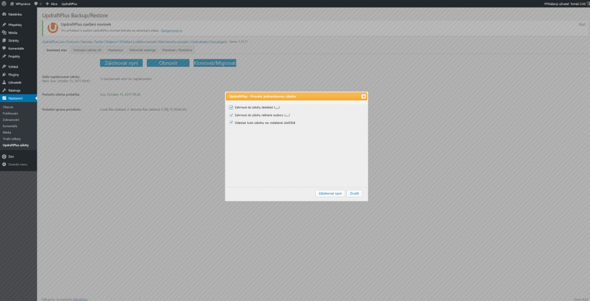
Task: Open Nástroje wrench icon in sidebar
Action: [4, 90]
